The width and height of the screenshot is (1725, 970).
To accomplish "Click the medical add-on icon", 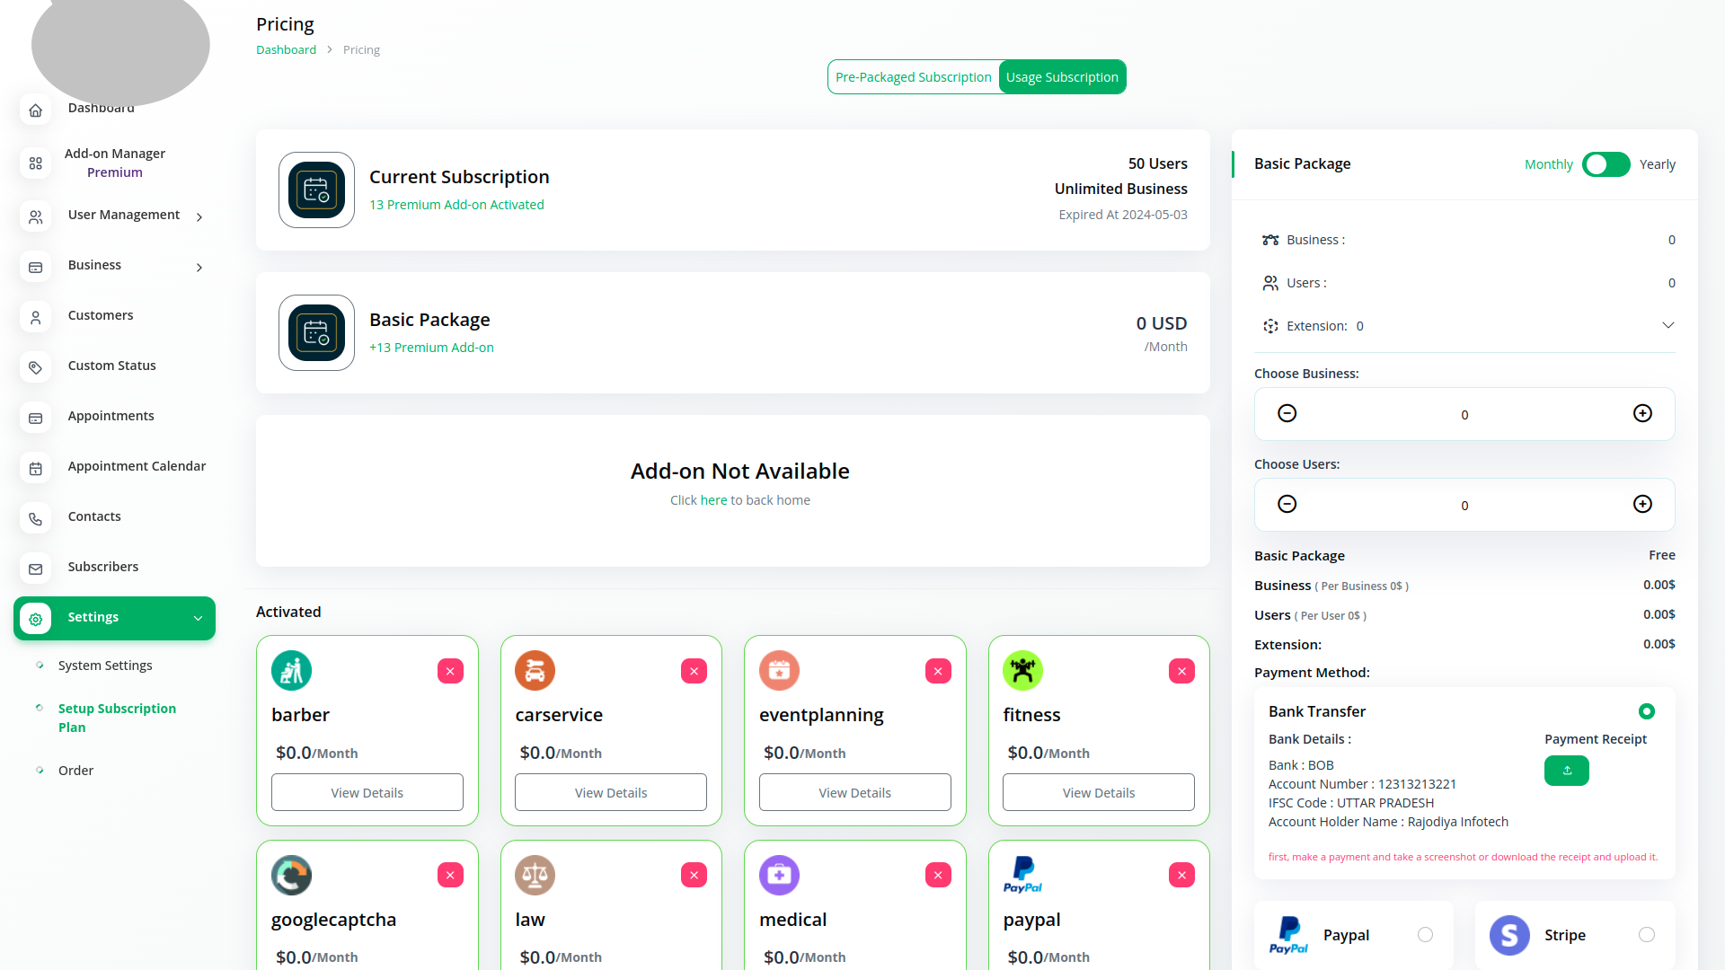I will pos(780,876).
